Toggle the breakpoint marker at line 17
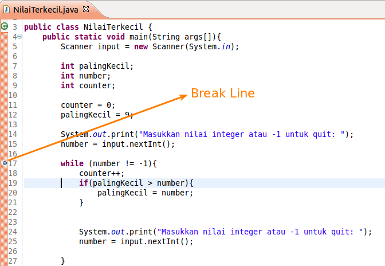 5,163
